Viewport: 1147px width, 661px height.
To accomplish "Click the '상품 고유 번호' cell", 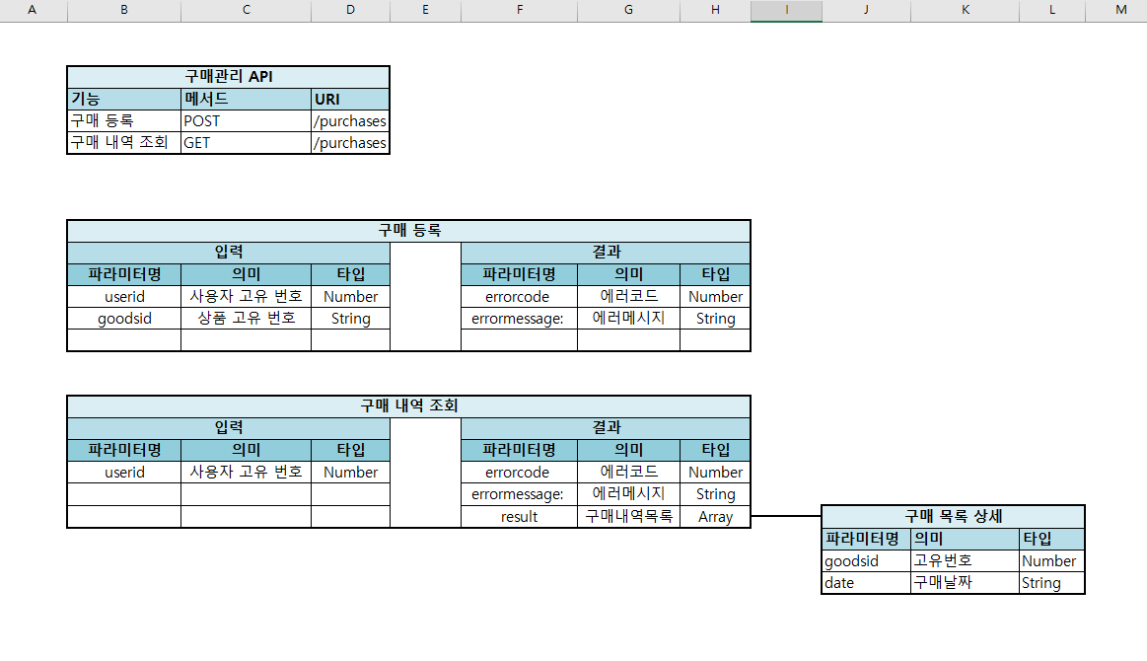I will (x=246, y=319).
